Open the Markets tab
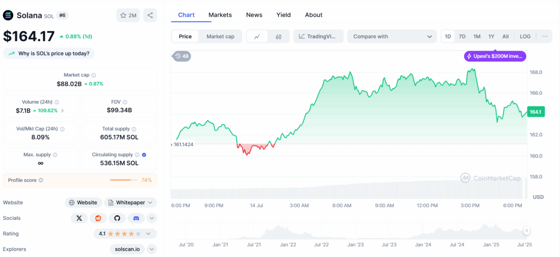 220,15
